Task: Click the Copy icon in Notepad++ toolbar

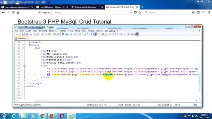Action: pos(46,34)
